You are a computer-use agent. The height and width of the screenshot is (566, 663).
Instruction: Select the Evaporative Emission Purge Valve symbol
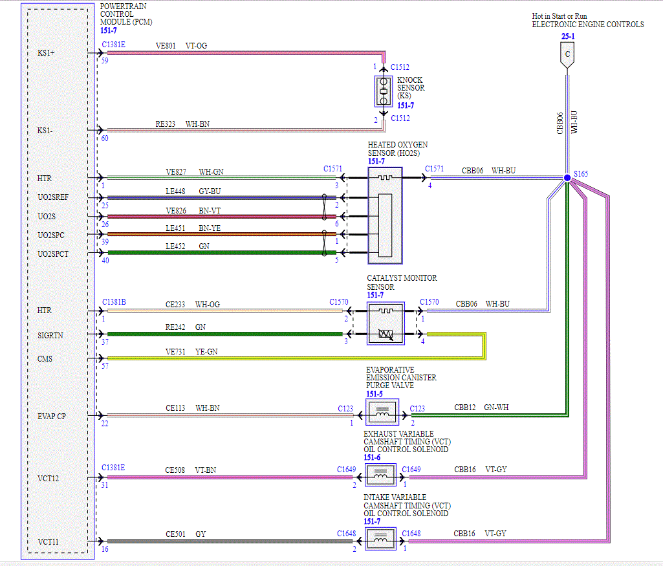click(382, 411)
